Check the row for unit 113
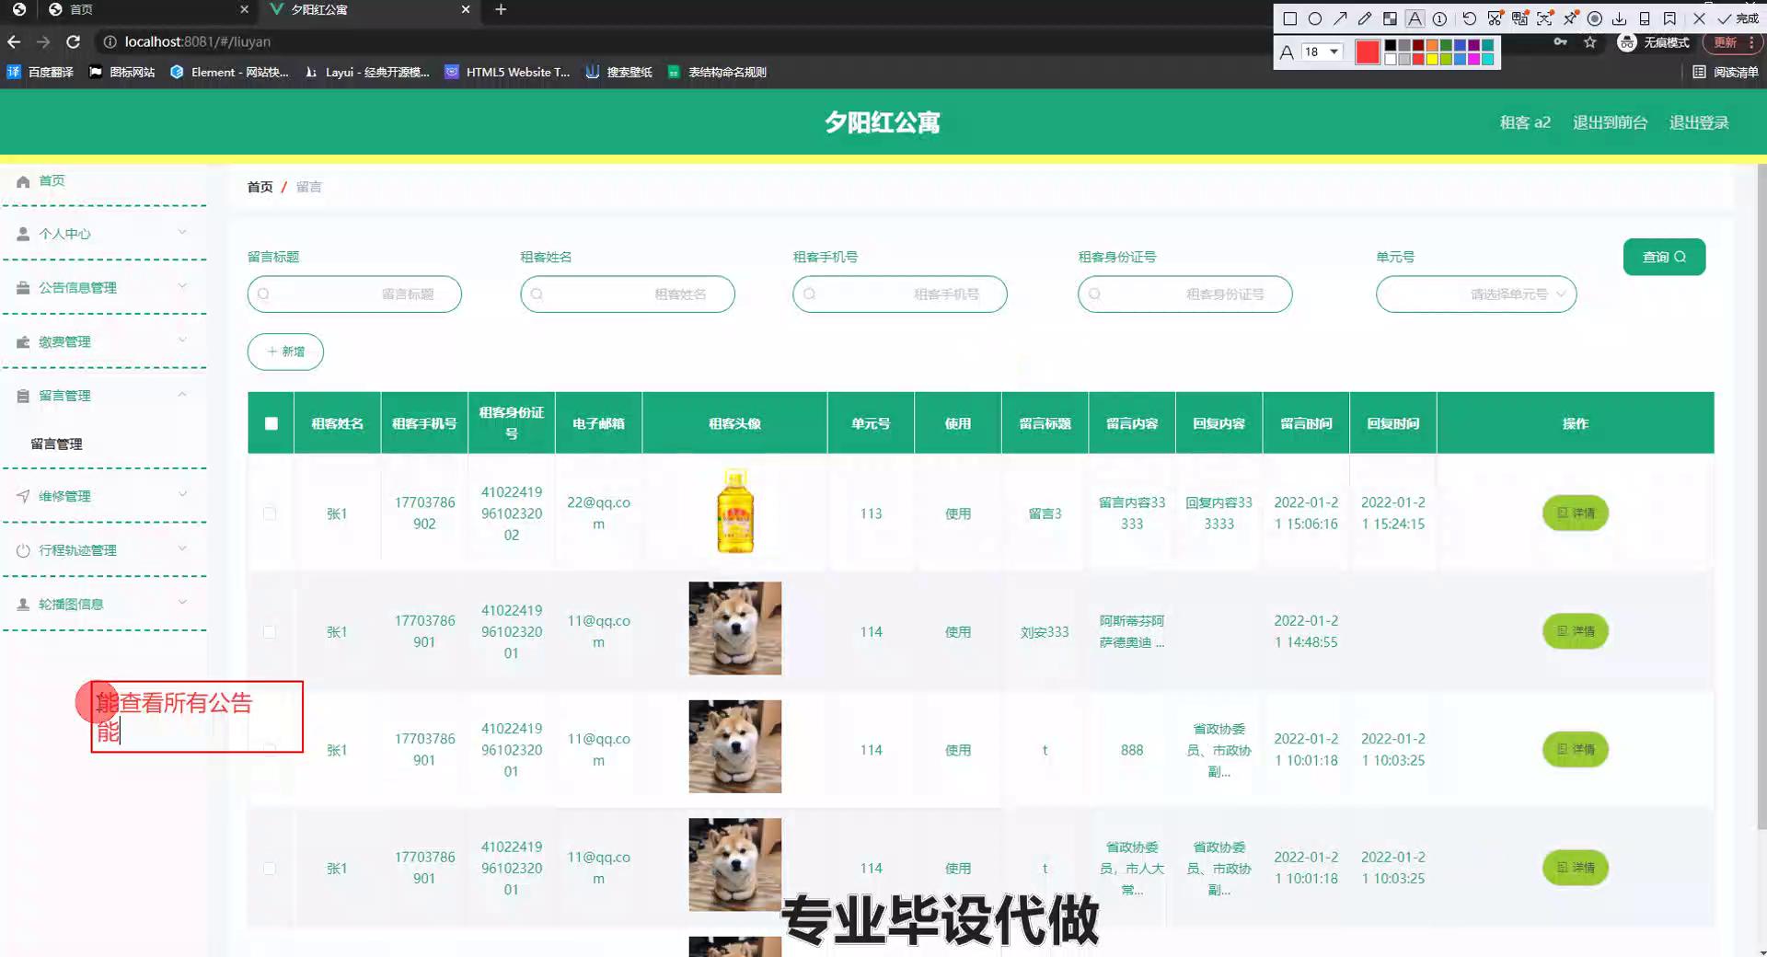Image resolution: width=1767 pixels, height=957 pixels. (x=270, y=513)
